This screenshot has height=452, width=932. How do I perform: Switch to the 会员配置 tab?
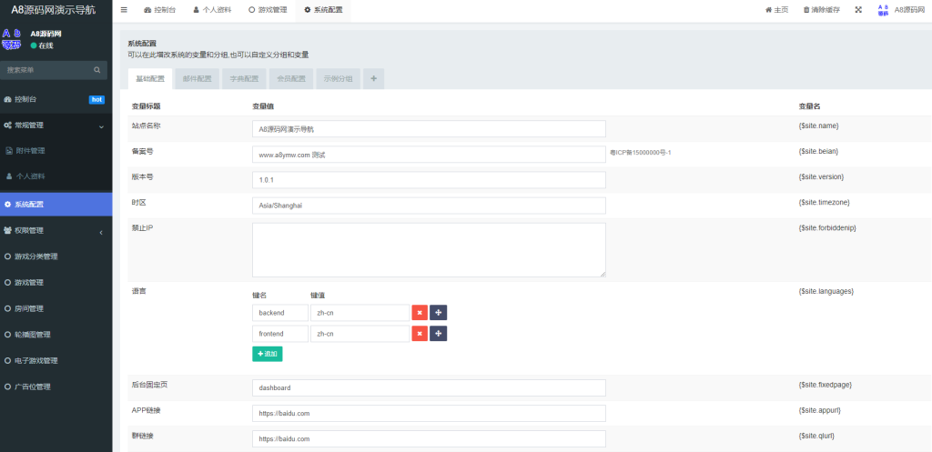pyautogui.click(x=290, y=79)
